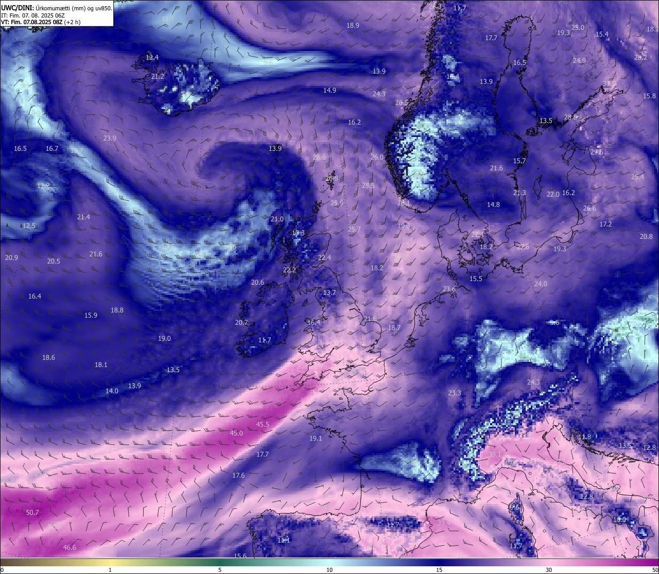Click the 26.0 value label

pyautogui.click(x=377, y=158)
